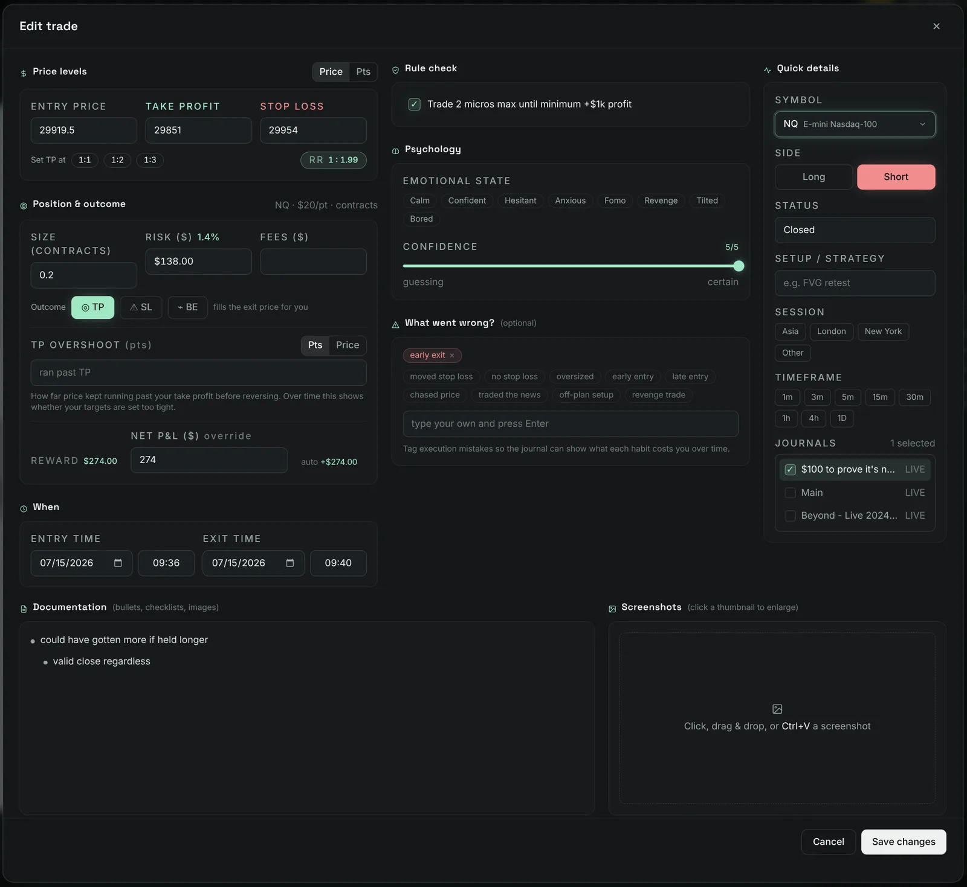Open the Closed status dropdown
967x887 pixels.
(855, 230)
